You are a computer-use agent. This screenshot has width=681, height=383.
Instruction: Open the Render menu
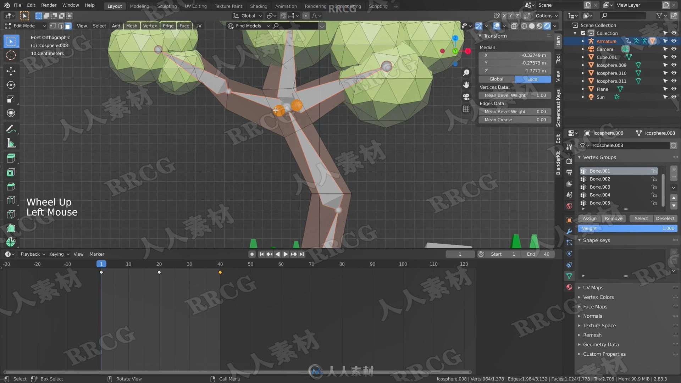click(49, 5)
